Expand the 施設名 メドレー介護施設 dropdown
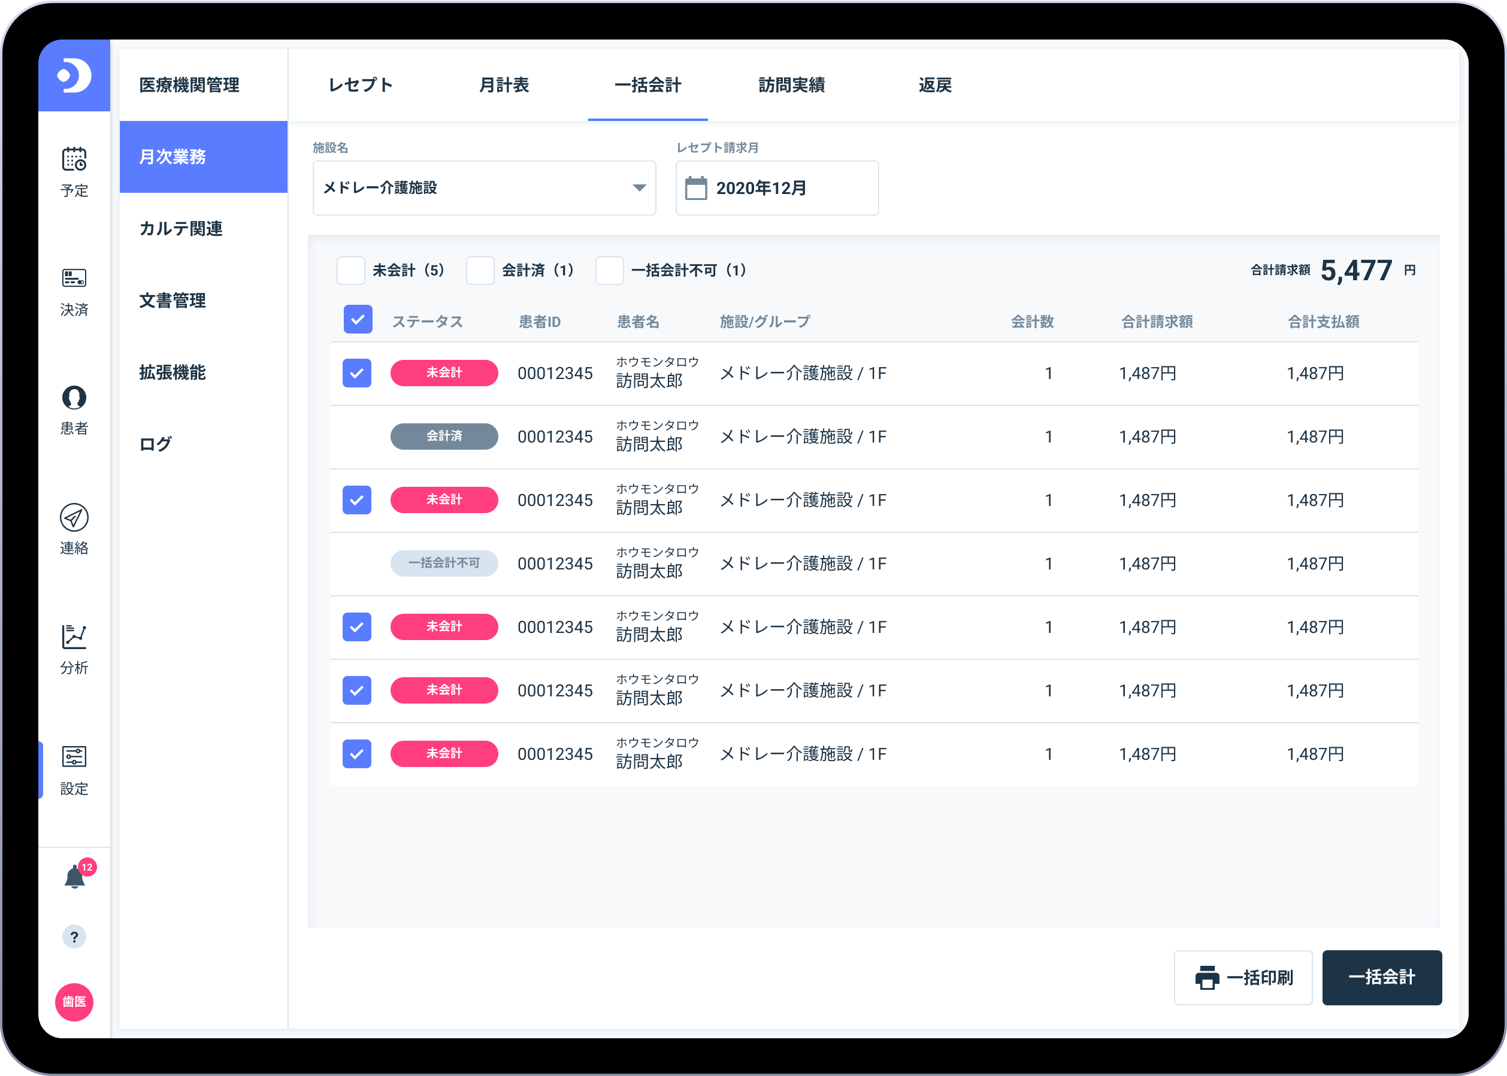Screen dimensions: 1507x1076 click(x=484, y=188)
